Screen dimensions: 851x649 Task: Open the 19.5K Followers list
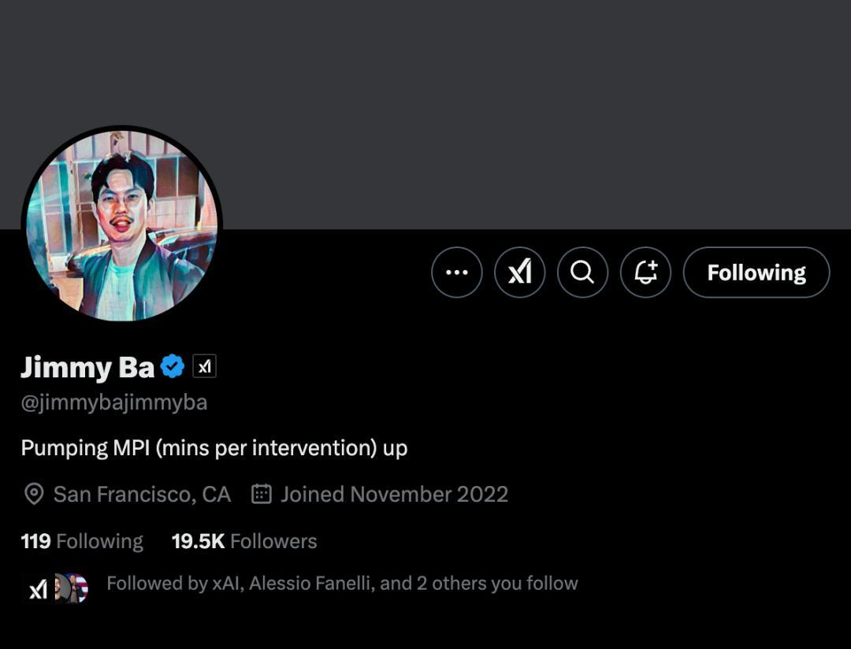tap(244, 541)
